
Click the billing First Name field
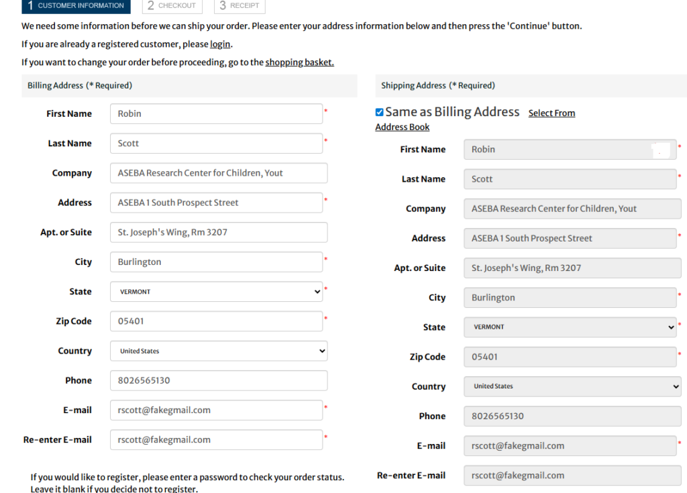pyautogui.click(x=216, y=114)
